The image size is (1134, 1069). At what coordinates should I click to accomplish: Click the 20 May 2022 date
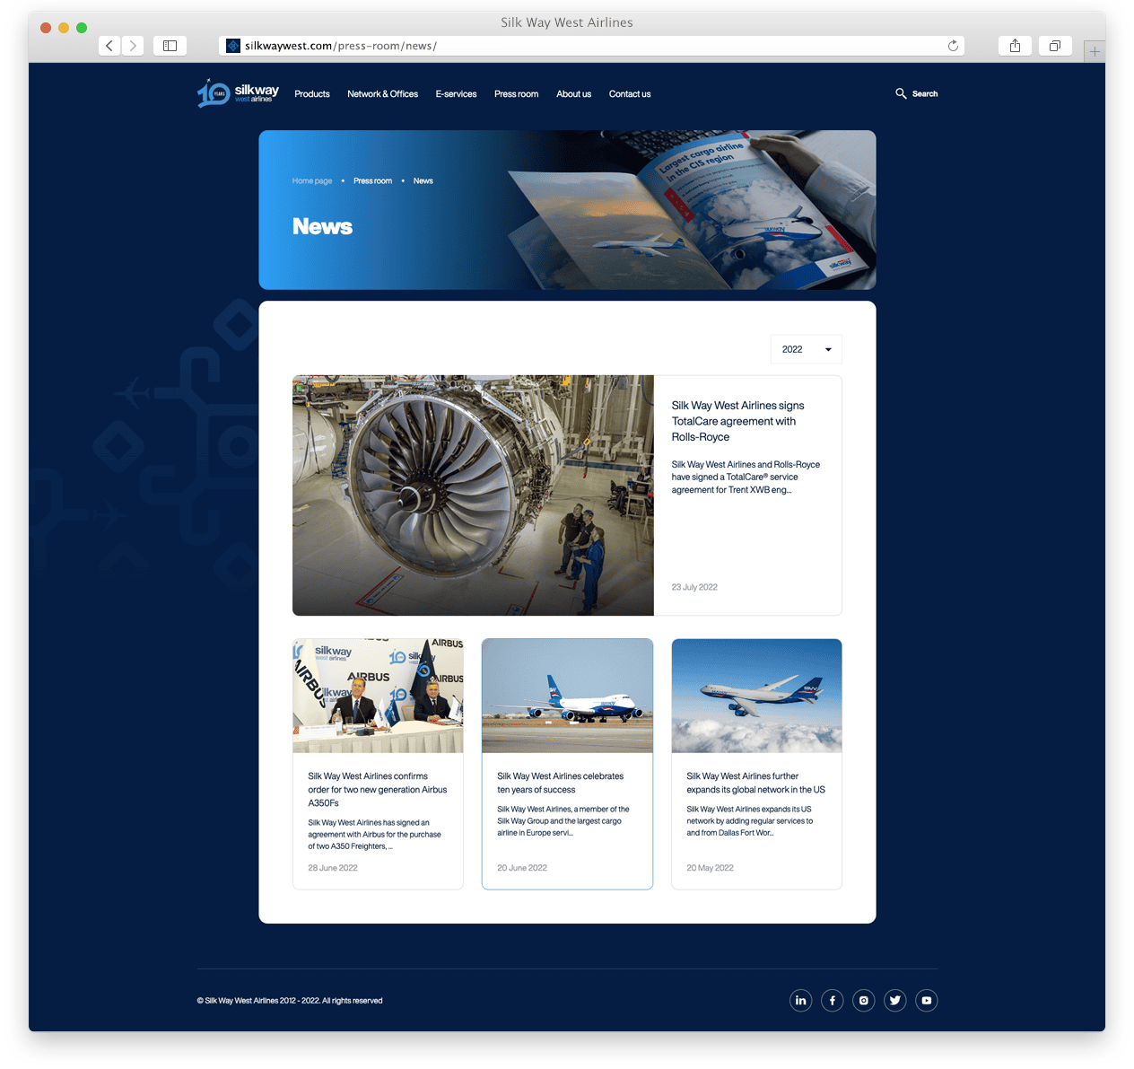[x=710, y=868]
